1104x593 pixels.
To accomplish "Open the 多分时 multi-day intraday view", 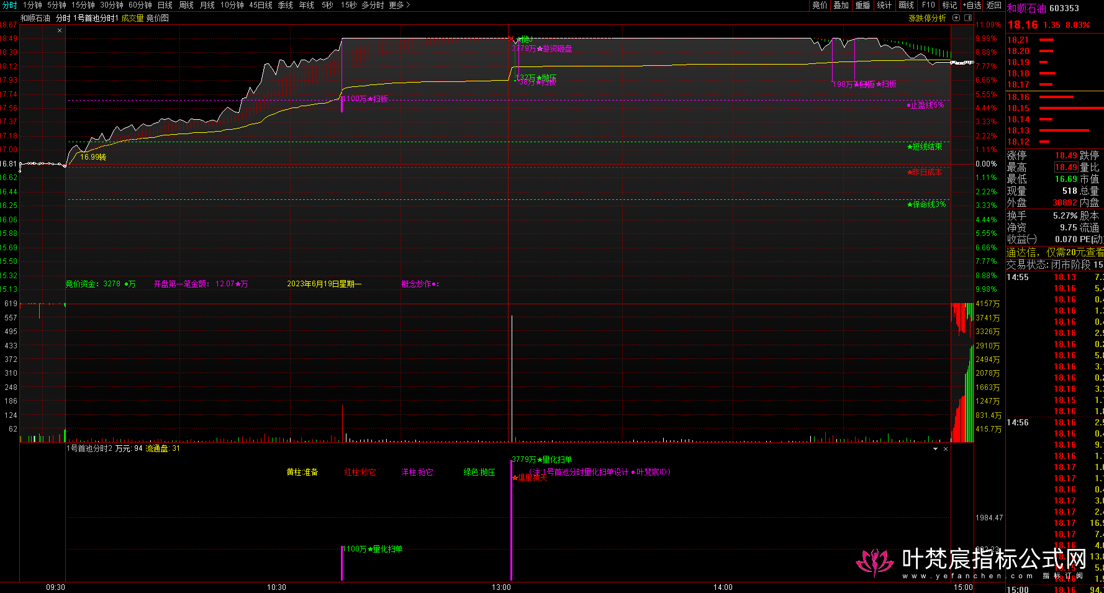I will coord(373,5).
